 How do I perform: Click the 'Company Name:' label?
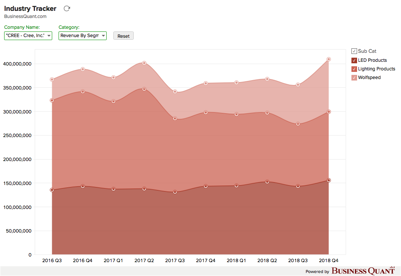click(x=22, y=27)
